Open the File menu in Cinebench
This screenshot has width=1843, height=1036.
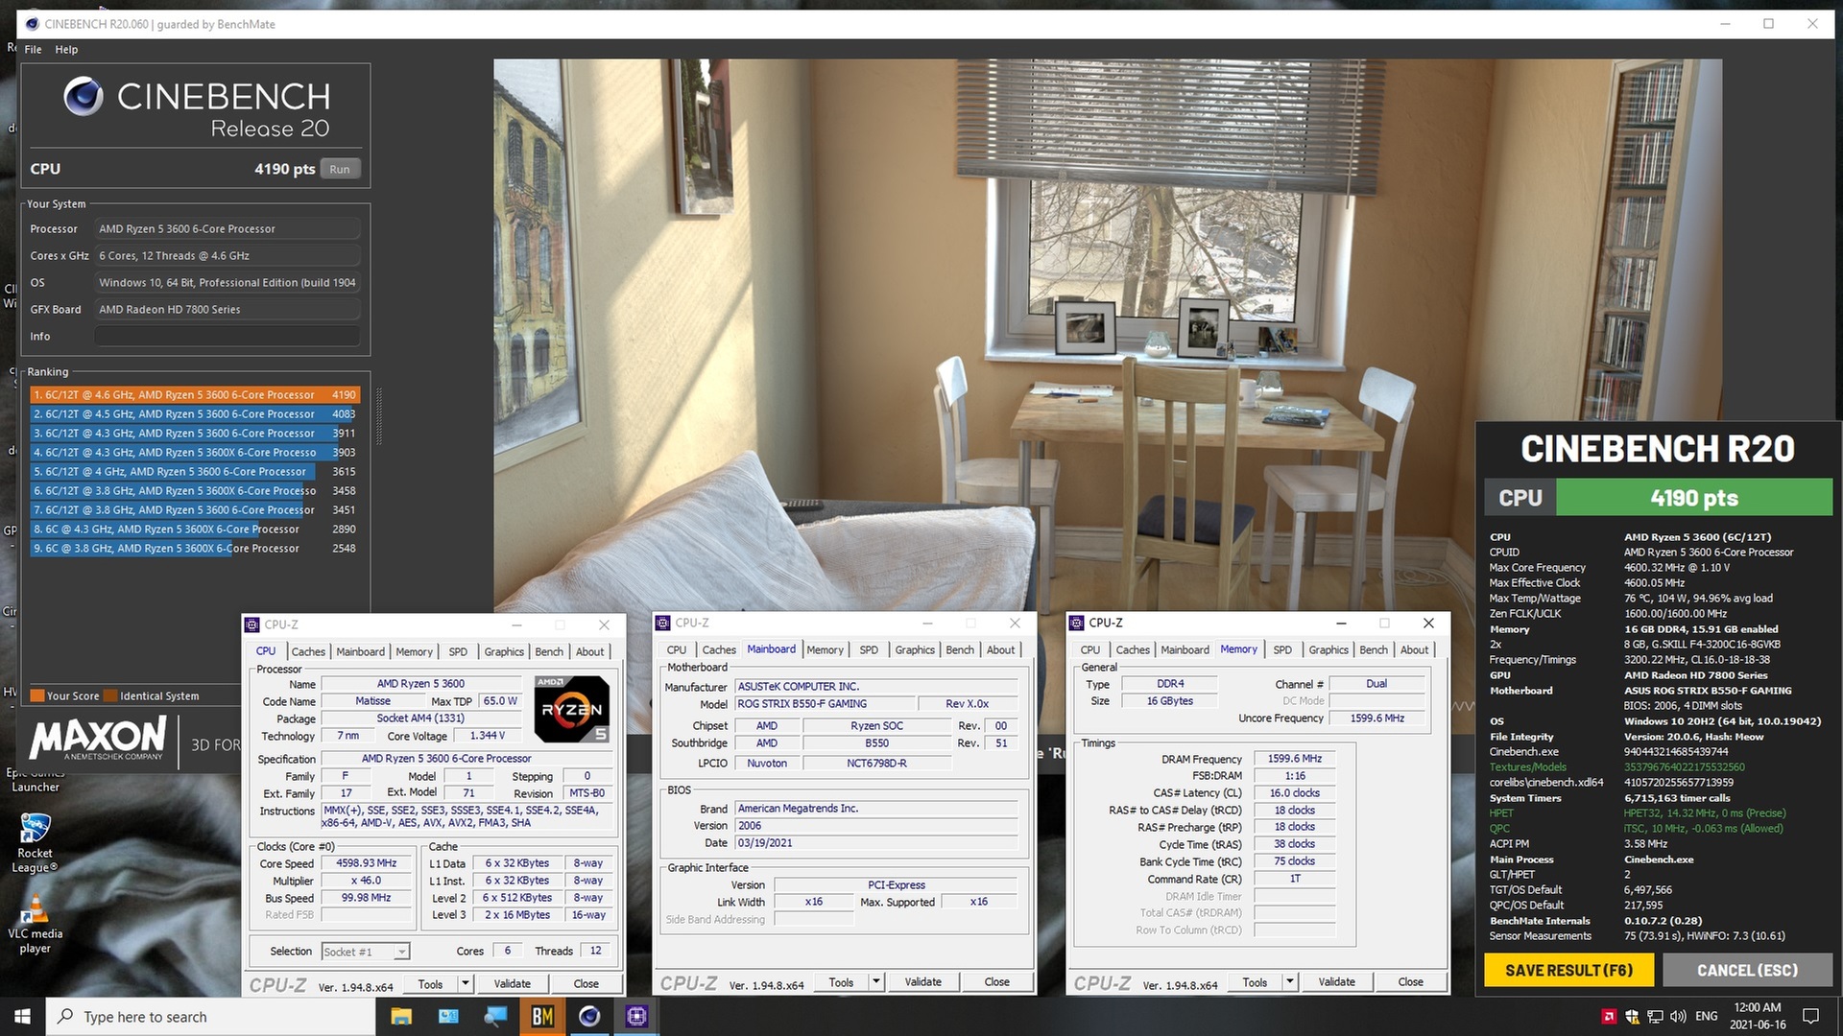[33, 49]
